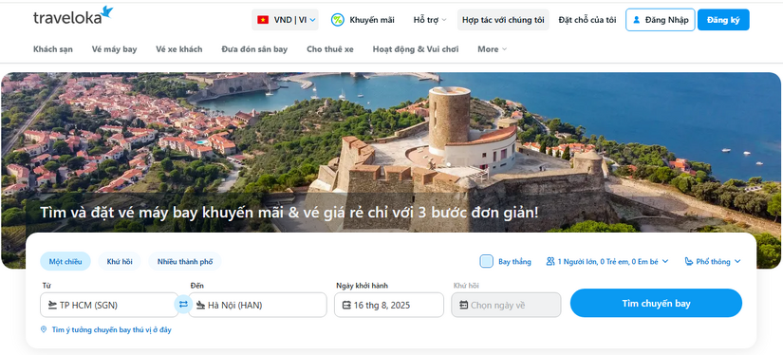Click the location pin idea icon

[44, 329]
